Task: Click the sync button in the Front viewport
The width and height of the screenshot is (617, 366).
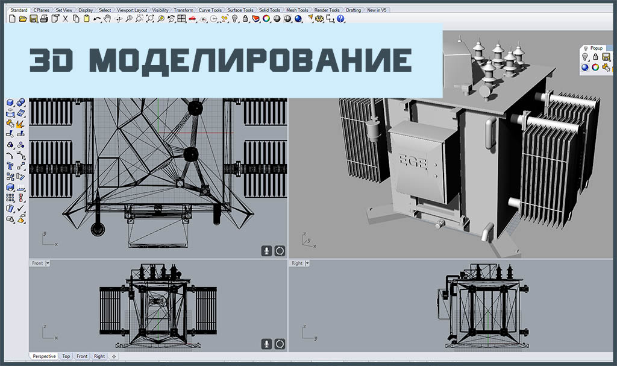Action: (x=280, y=344)
